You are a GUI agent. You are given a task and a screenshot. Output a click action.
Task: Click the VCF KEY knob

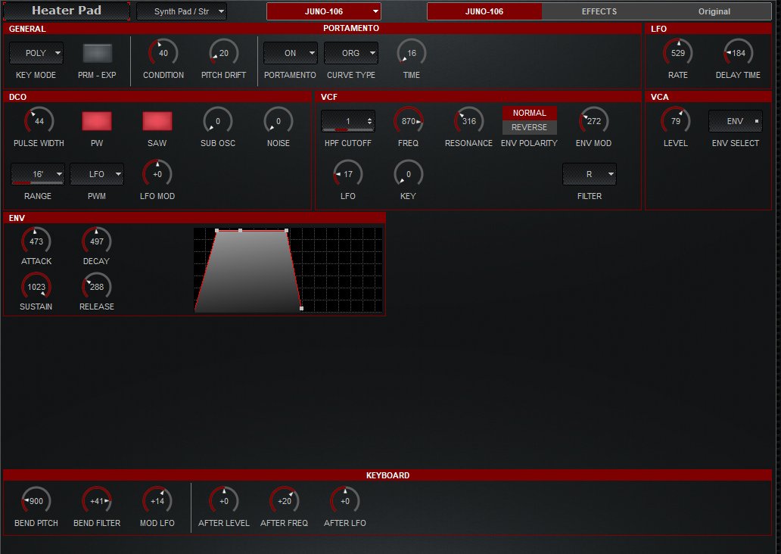[x=409, y=174]
